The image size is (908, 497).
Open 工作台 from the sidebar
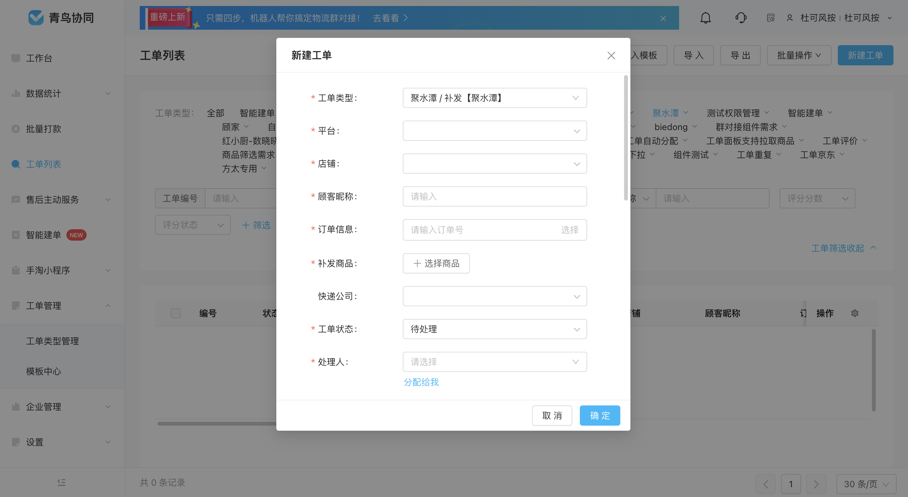[x=39, y=58]
